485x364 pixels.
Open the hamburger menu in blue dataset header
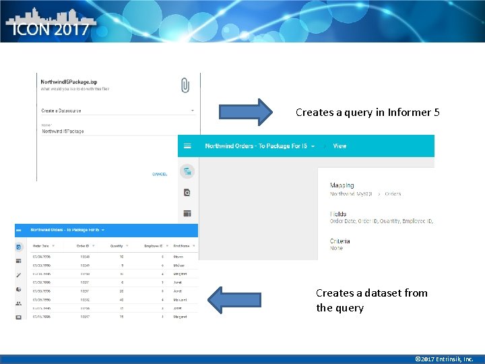19,230
